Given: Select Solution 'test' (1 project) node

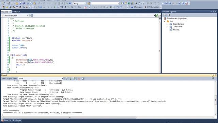Looking at the screenshot, I should tap(175, 18).
